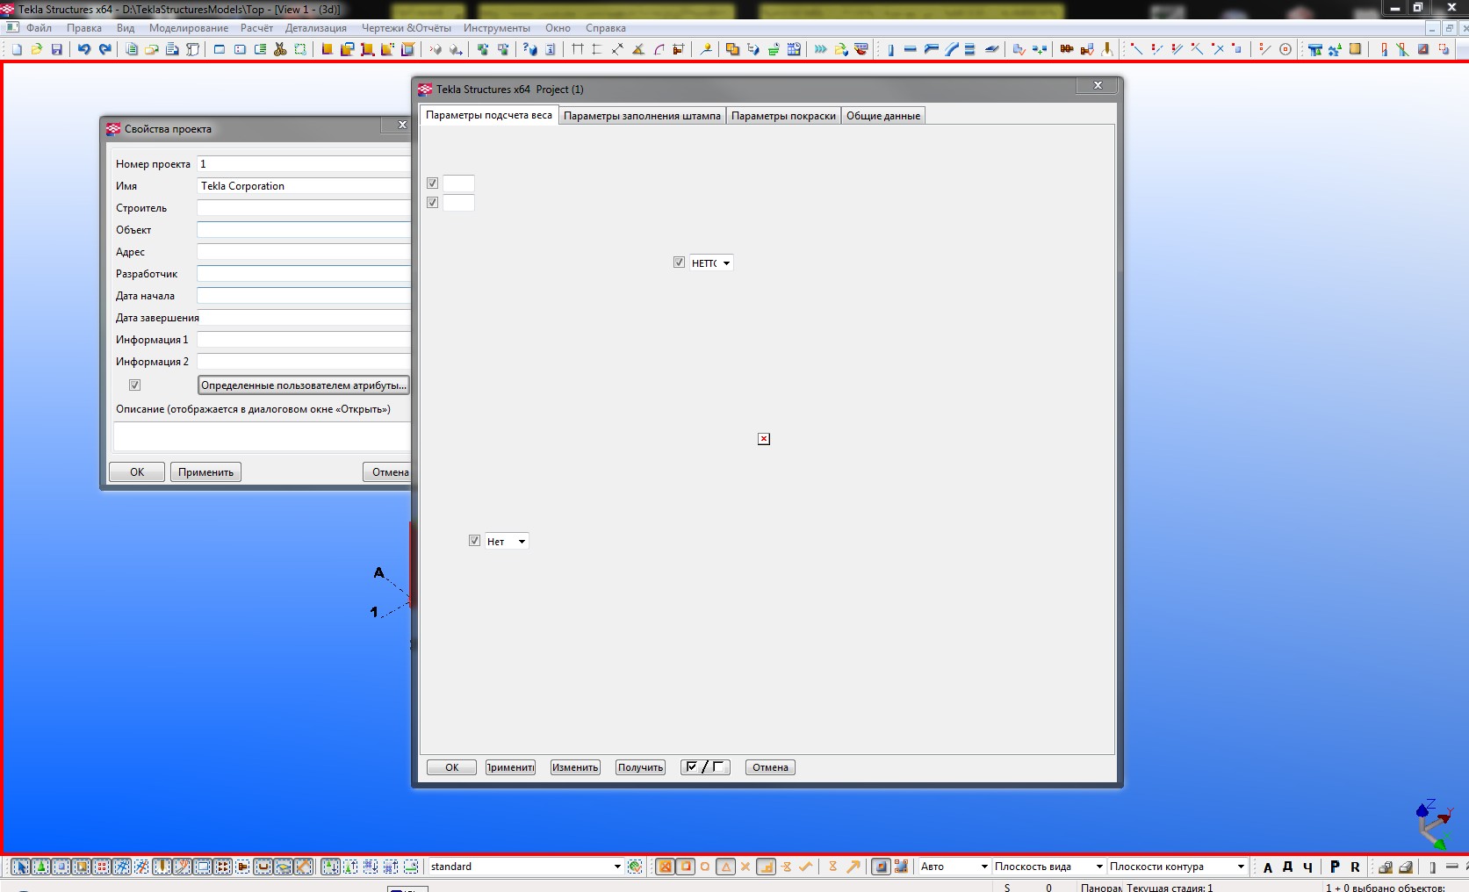The height and width of the screenshot is (892, 1469).
Task: Click the calendar icon in the toolbar
Action: click(x=794, y=49)
